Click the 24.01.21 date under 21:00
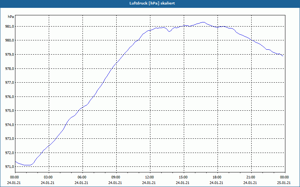This screenshot has width=300, height=187. click(x=250, y=183)
